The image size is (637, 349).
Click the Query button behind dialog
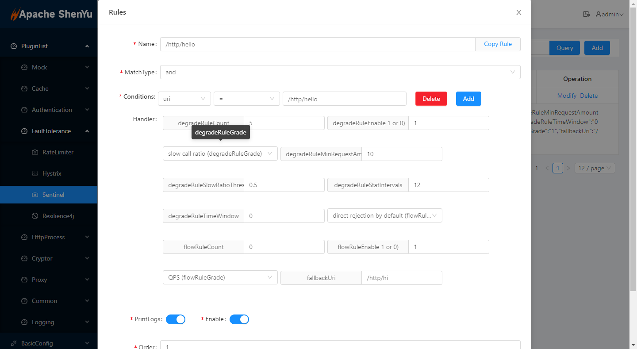pyautogui.click(x=564, y=48)
